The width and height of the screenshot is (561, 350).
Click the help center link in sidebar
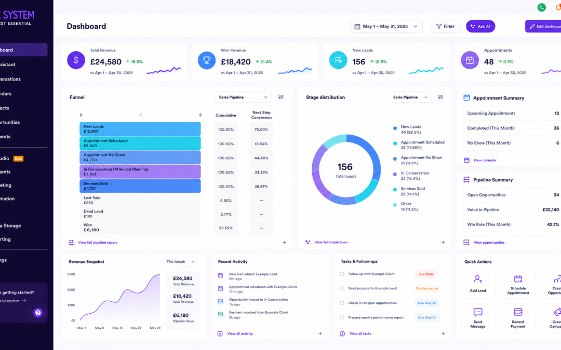click(14, 301)
